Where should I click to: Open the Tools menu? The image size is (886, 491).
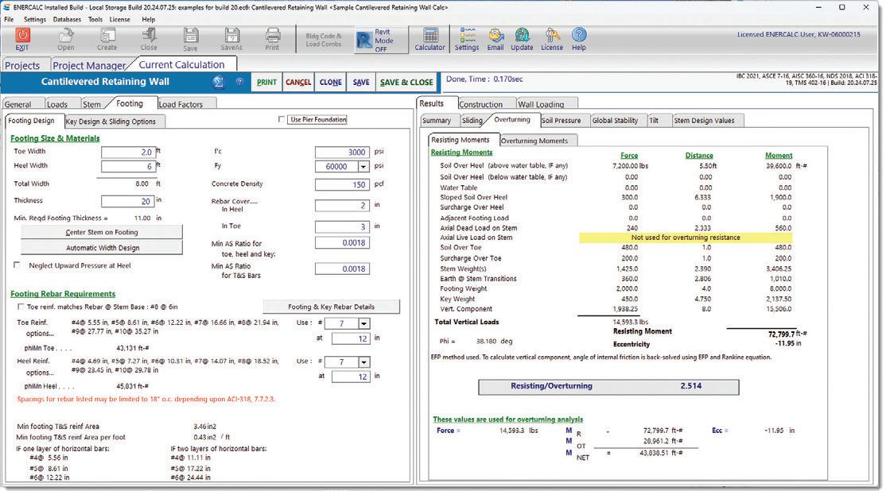pyautogui.click(x=95, y=19)
